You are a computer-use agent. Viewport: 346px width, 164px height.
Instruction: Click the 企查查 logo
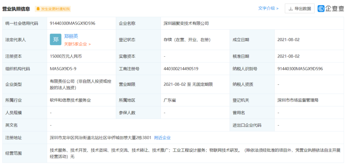(331, 9)
